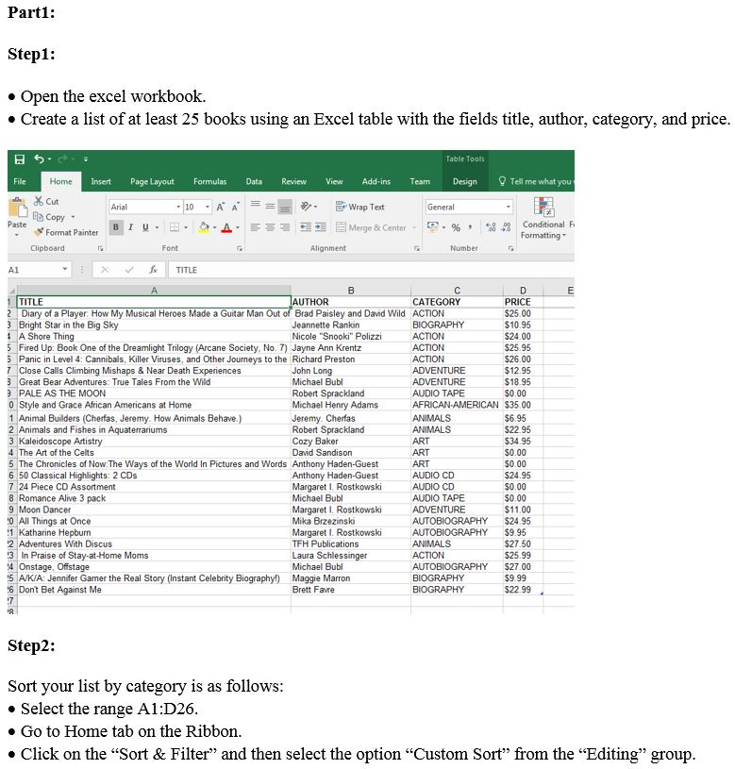Screen dimensions: 735x769
Task: Toggle Bold formatting
Action: point(116,227)
